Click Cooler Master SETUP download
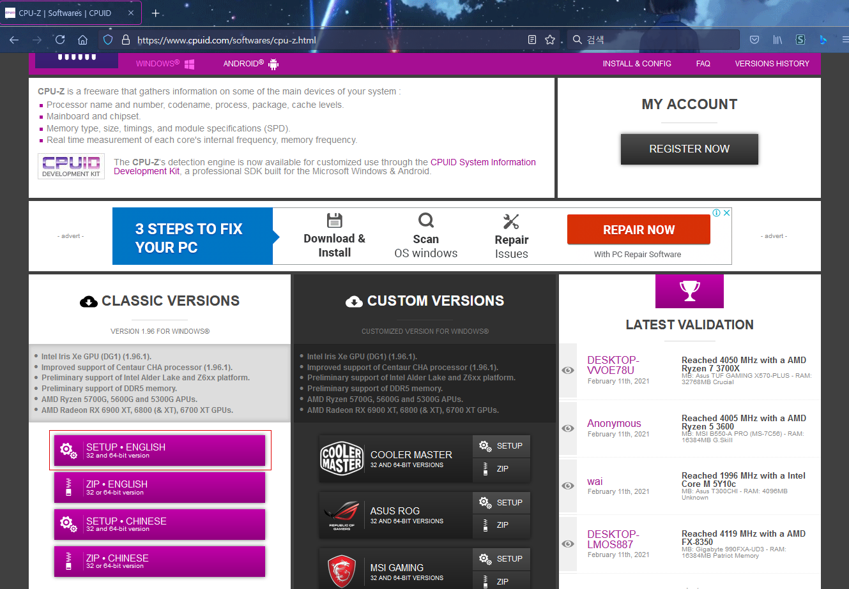The image size is (849, 589). [x=501, y=446]
